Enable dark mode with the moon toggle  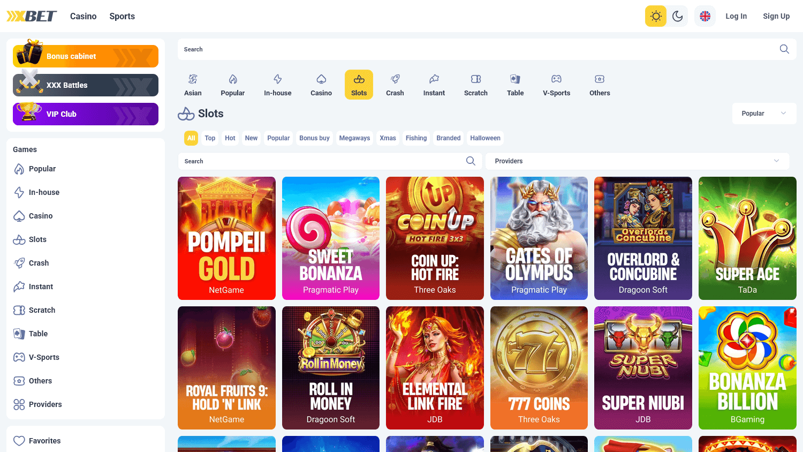tap(677, 16)
